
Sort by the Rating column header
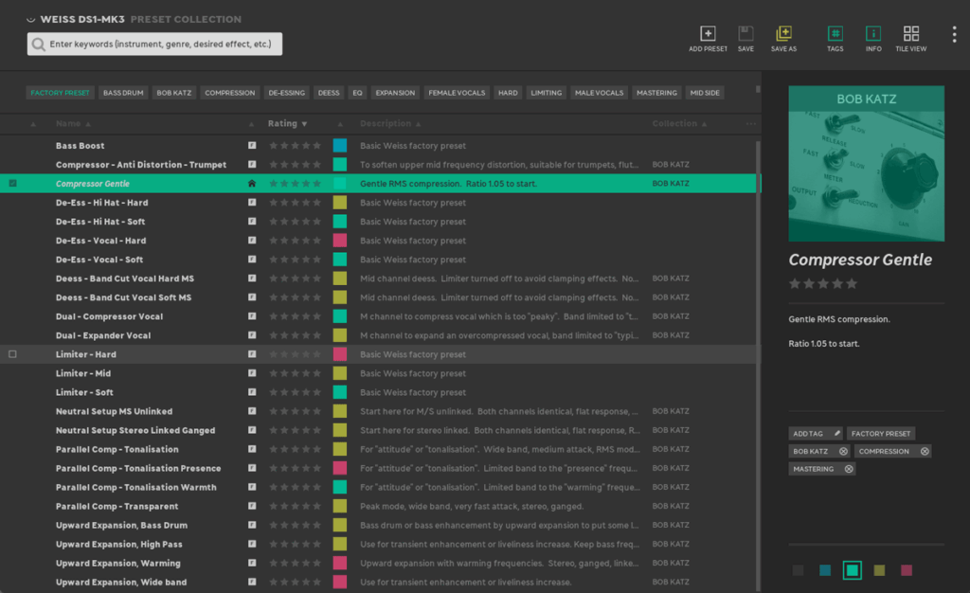pyautogui.click(x=287, y=124)
